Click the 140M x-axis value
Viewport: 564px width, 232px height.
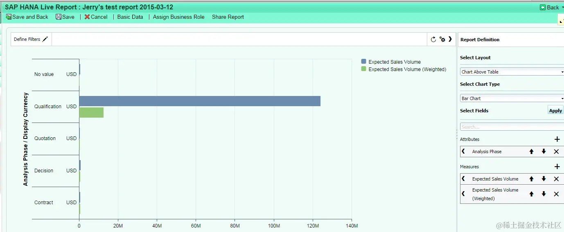[352, 226]
